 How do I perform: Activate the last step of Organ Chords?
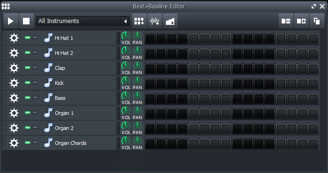coord(313,144)
